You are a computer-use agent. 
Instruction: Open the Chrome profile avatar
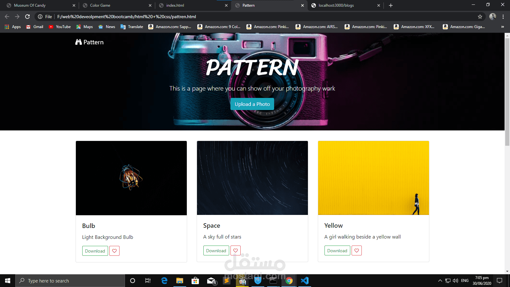tap(493, 17)
